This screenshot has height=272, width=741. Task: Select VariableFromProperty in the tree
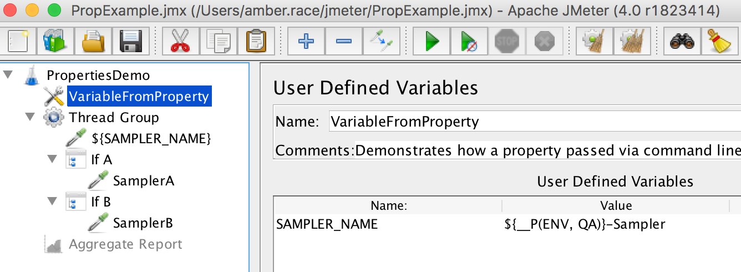[x=139, y=97]
